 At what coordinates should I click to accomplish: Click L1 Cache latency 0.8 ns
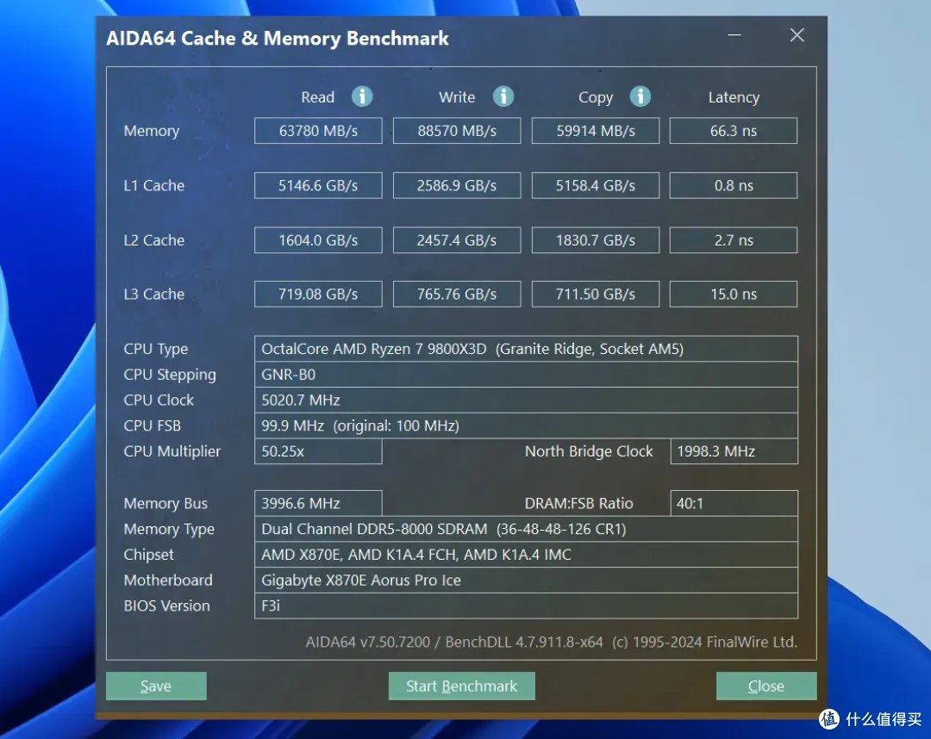click(x=734, y=185)
